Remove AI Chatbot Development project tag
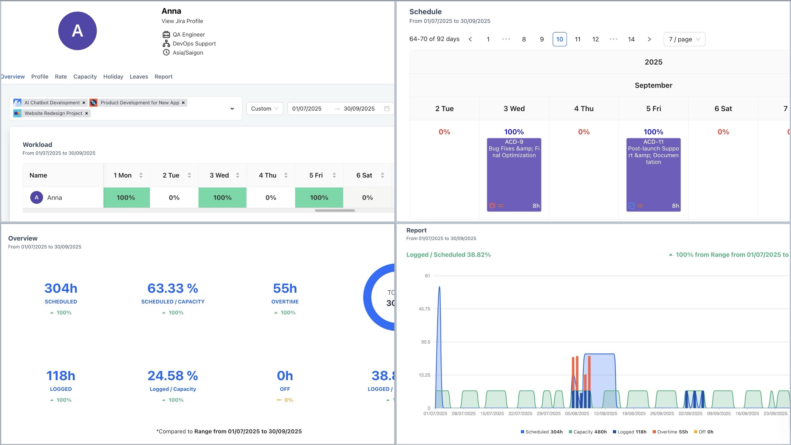791x445 pixels. (83, 103)
